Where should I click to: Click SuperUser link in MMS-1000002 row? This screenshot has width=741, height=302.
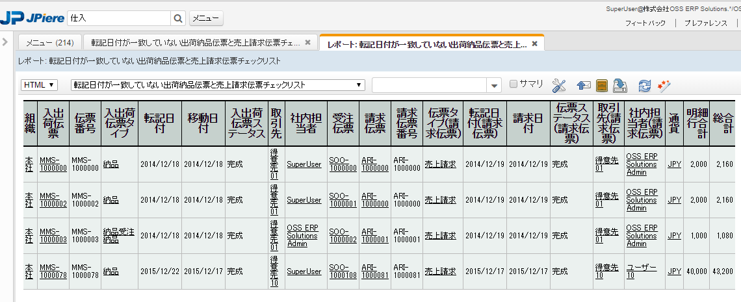pyautogui.click(x=304, y=200)
